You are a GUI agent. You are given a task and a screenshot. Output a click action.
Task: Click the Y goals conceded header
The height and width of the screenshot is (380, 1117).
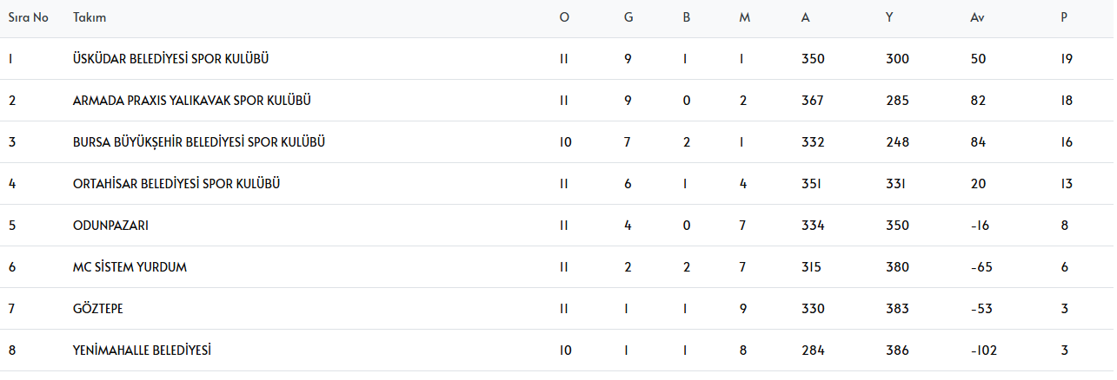pyautogui.click(x=889, y=17)
